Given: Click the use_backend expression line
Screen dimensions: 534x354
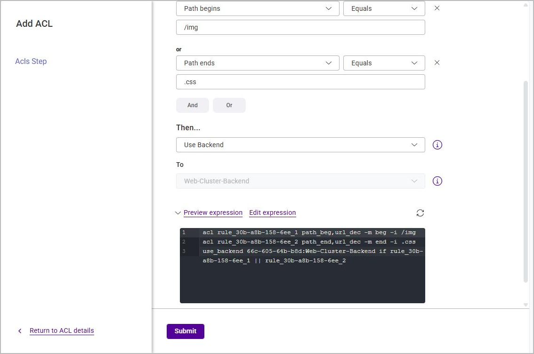Looking at the screenshot, I should click(313, 256).
